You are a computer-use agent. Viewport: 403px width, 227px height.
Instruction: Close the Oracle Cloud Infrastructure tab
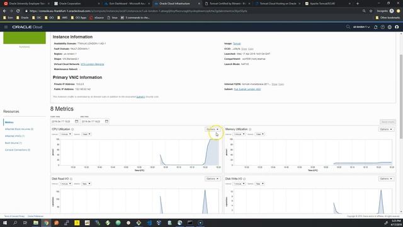click(199, 4)
